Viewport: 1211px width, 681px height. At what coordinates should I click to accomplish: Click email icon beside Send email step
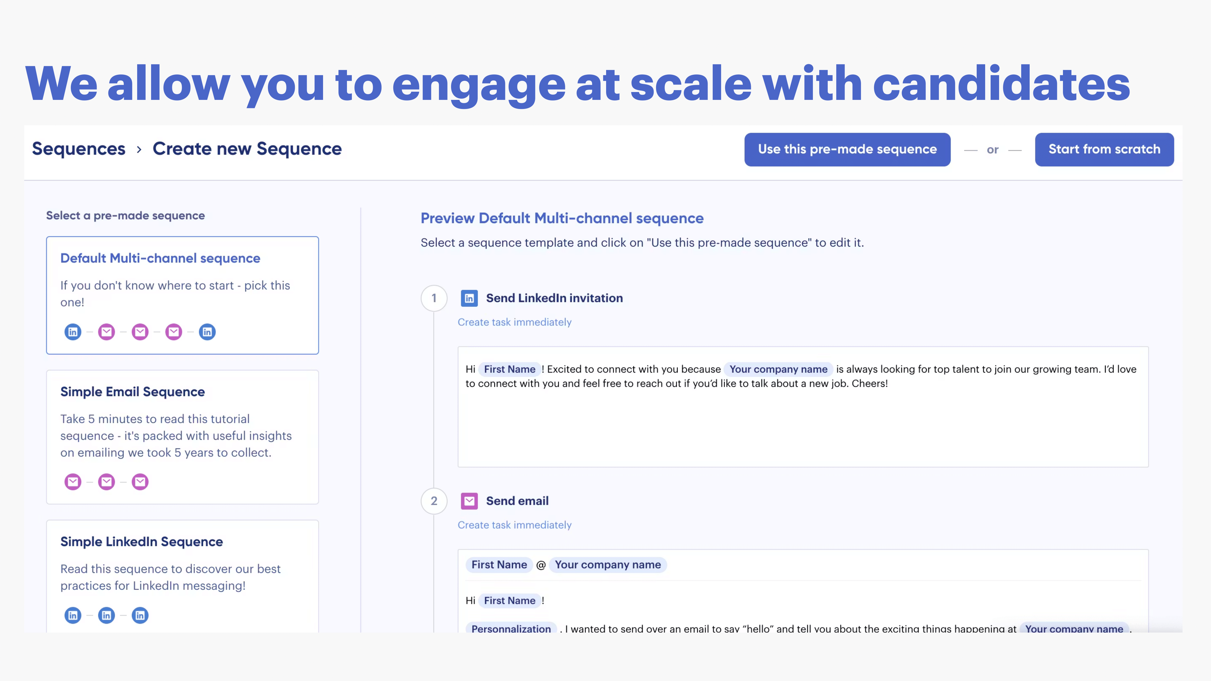[x=469, y=501]
